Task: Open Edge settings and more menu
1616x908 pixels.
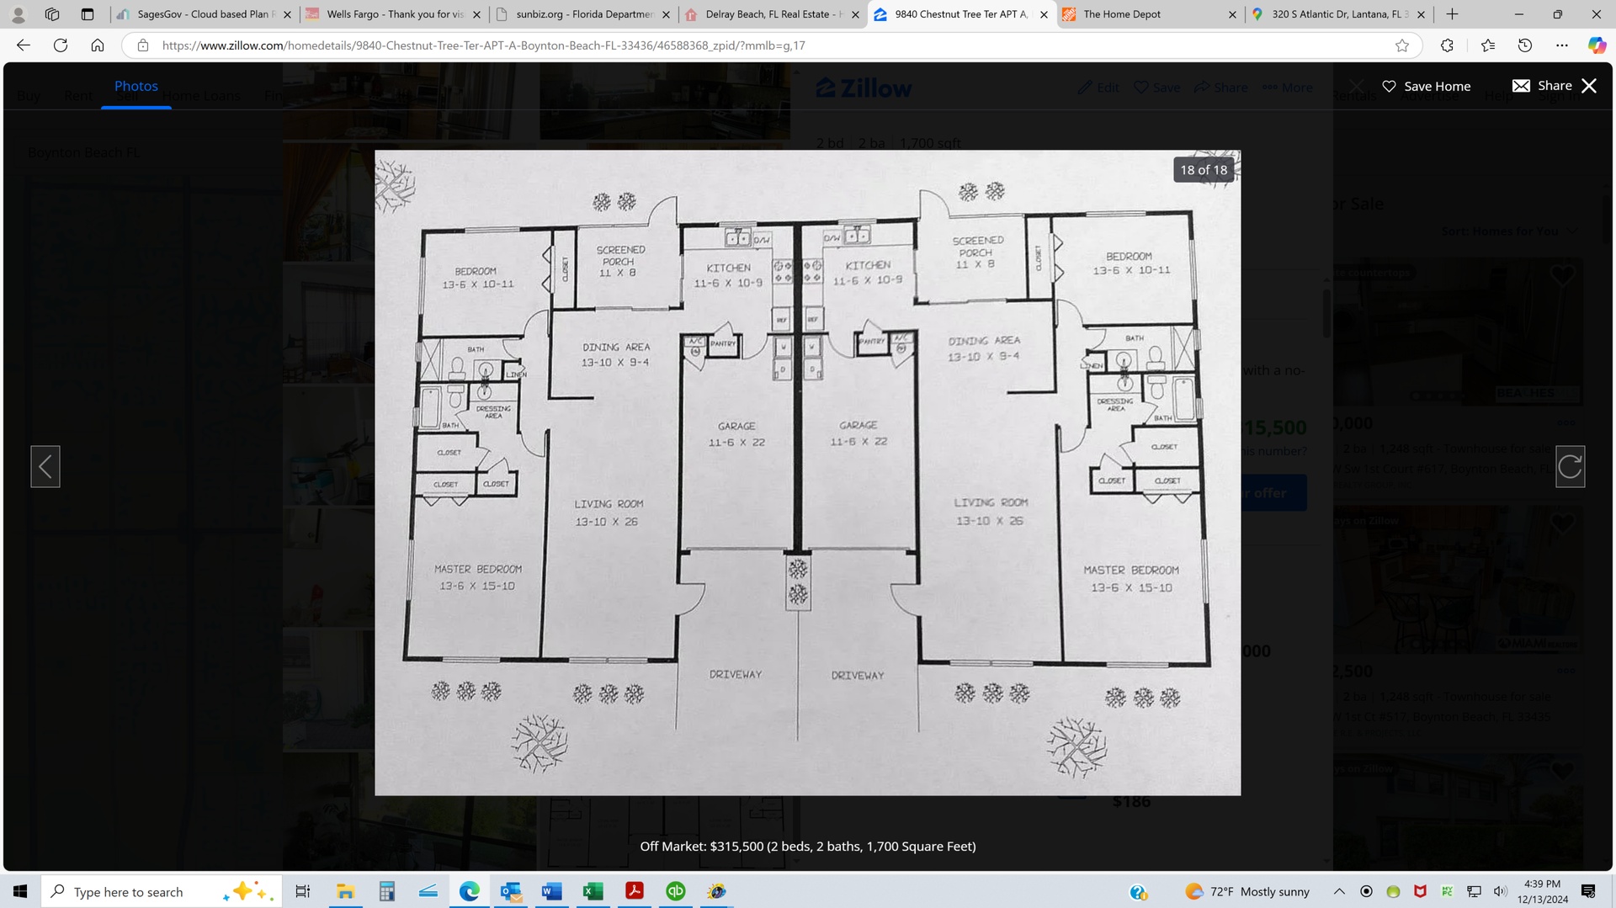Action: click(x=1561, y=45)
